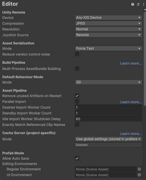
Task: Click the Asset Serialization section heading
Action: pos(18,43)
